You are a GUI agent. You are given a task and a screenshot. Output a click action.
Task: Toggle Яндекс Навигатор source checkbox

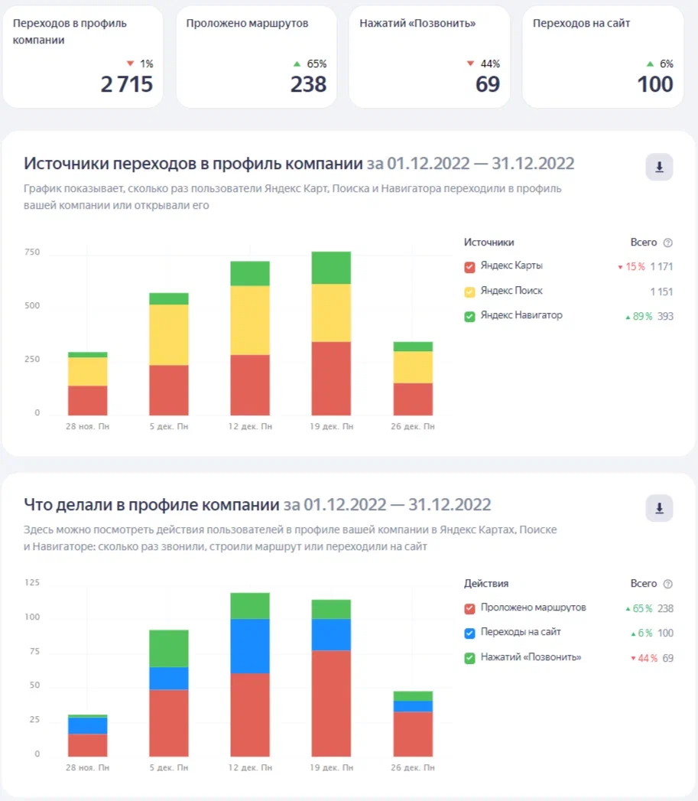point(470,316)
